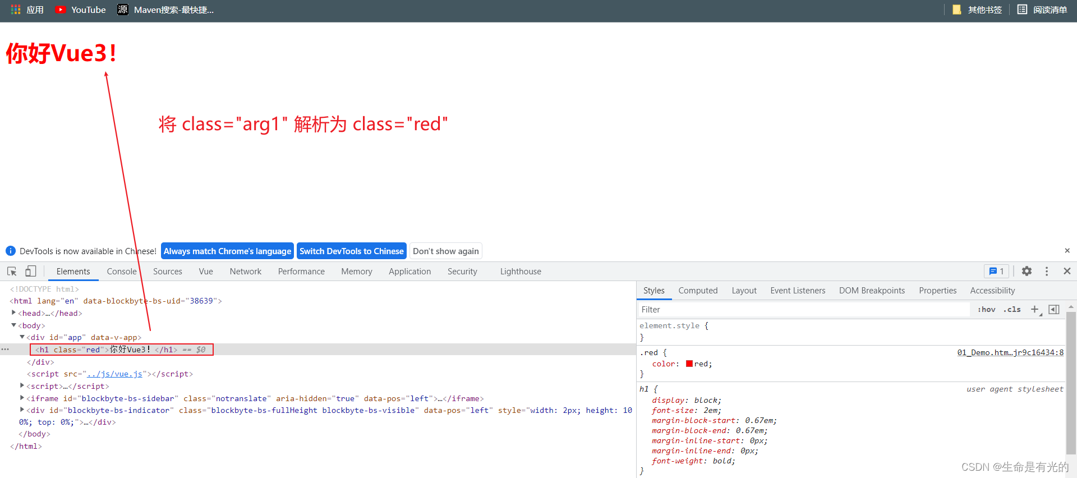This screenshot has height=478, width=1077.
Task: Select the DOM Breakpoints sub-tab
Action: [x=872, y=290]
